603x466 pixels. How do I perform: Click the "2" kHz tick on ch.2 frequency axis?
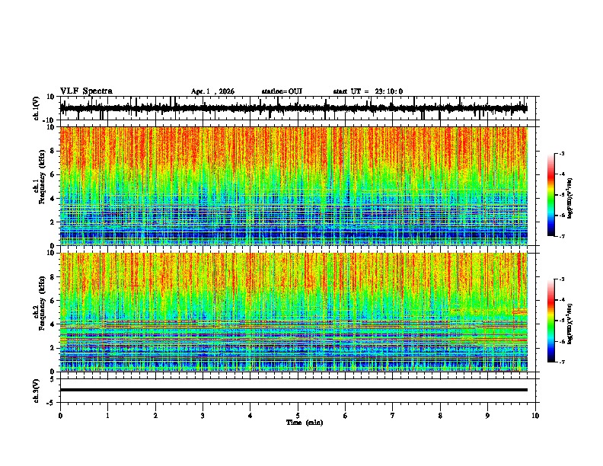coord(53,348)
